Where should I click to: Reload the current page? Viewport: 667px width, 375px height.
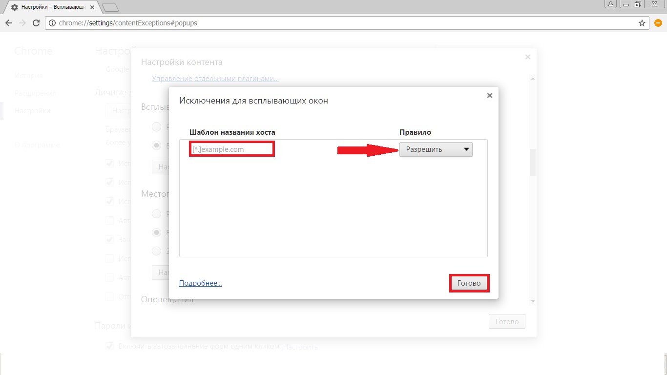36,23
